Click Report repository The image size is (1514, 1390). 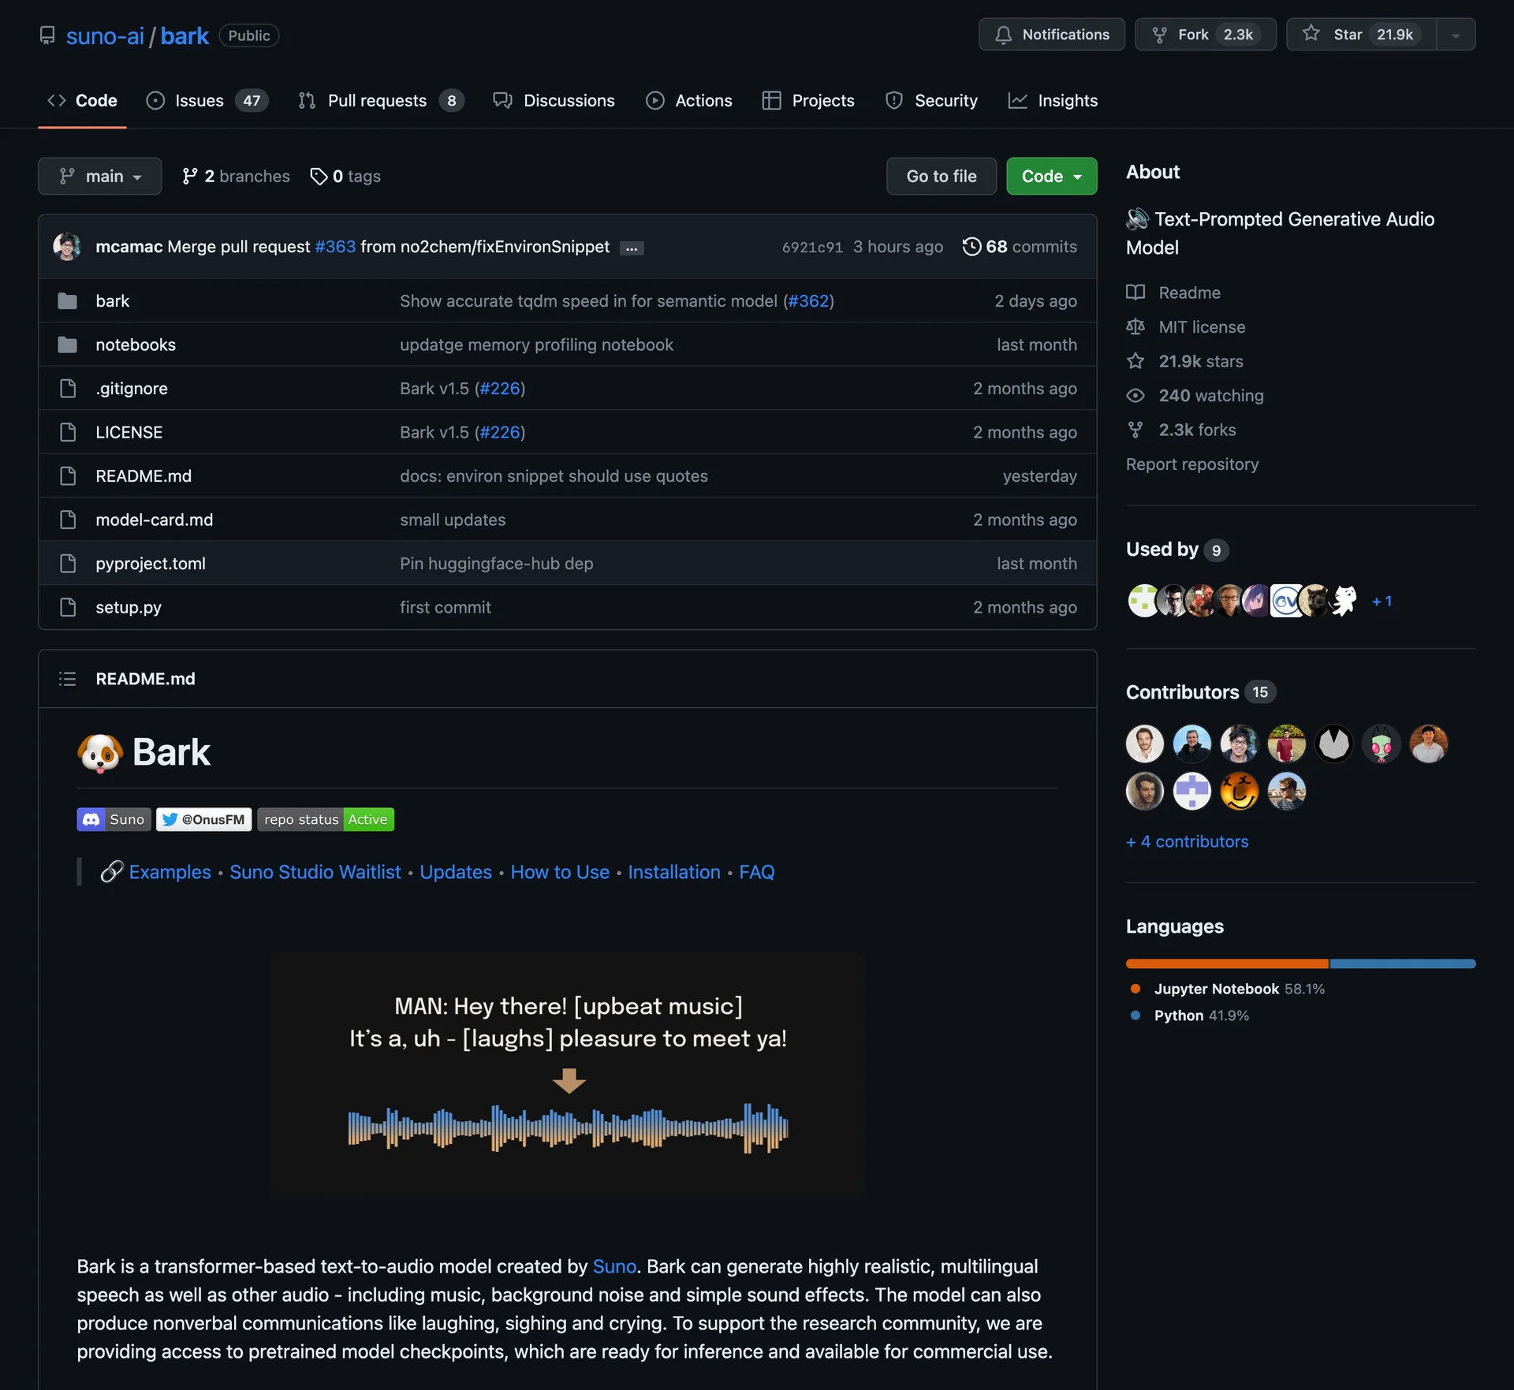1191,464
